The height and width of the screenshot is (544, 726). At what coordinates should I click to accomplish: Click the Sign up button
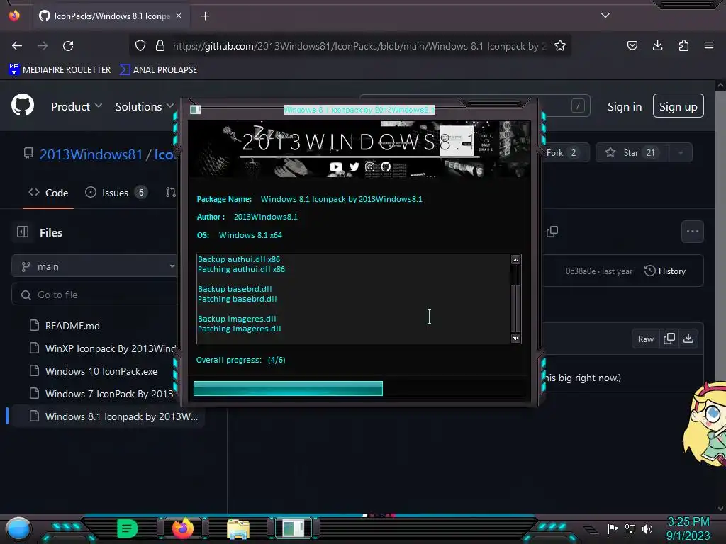tap(678, 106)
